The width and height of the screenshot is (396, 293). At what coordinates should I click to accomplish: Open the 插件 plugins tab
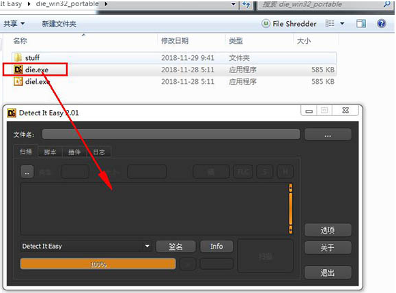(74, 152)
